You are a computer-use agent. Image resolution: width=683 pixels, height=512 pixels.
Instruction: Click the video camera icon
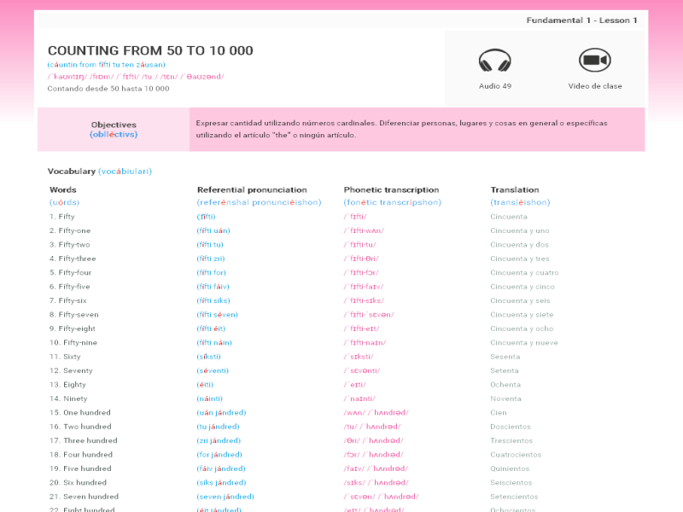tap(594, 61)
